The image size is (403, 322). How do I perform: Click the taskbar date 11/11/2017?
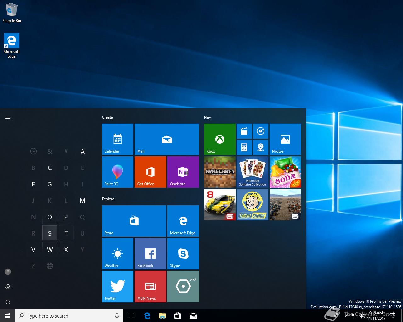(x=376, y=319)
